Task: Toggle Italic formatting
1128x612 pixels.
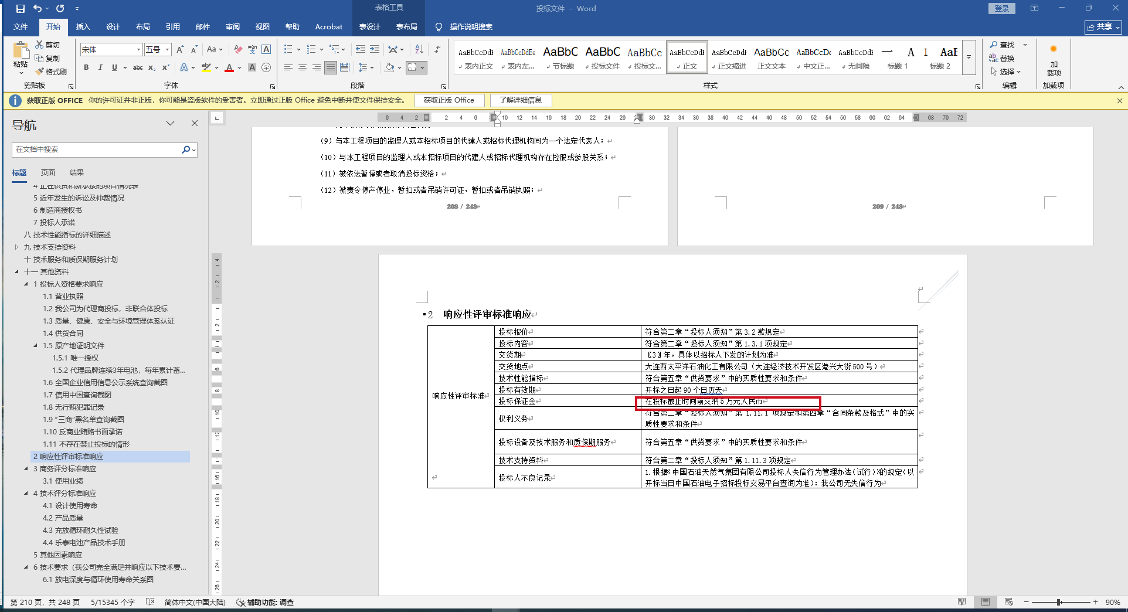Action: point(100,67)
